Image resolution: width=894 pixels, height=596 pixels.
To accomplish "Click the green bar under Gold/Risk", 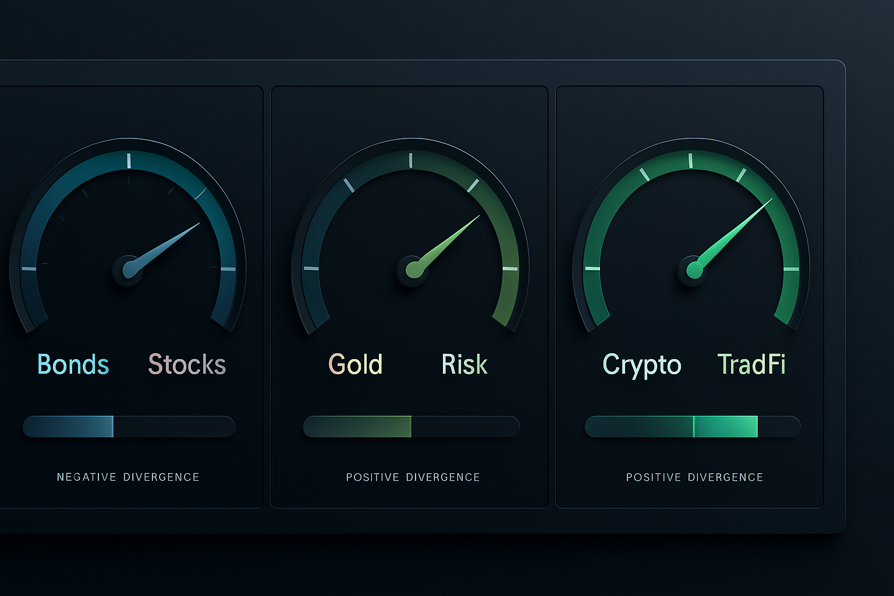I will coord(358,427).
